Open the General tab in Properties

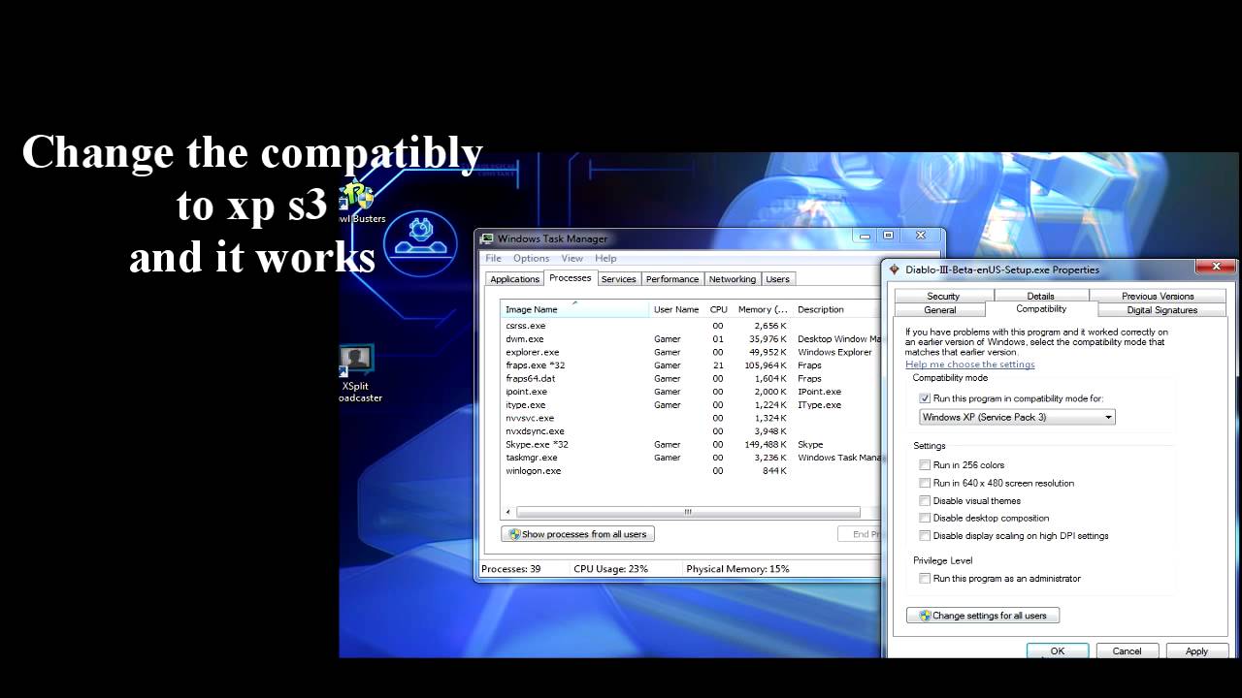coord(939,310)
